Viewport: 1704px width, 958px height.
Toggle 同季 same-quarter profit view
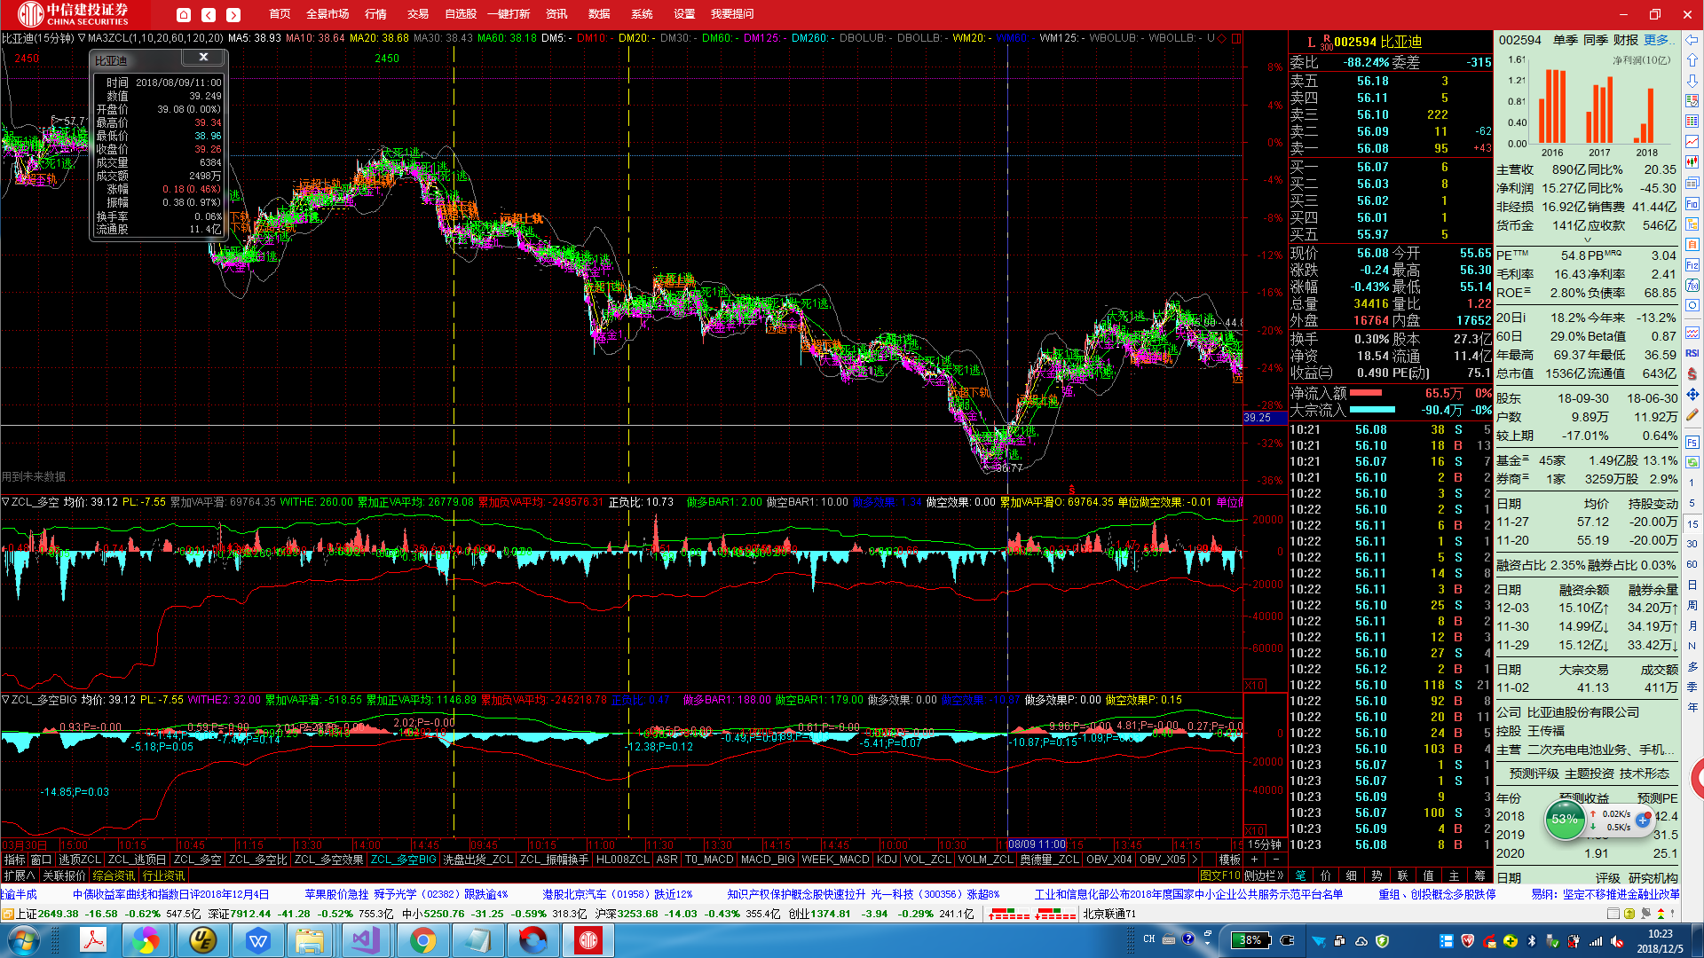tap(1596, 40)
